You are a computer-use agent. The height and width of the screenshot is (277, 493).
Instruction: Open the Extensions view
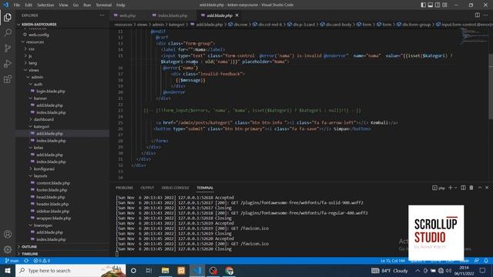(x=8, y=78)
